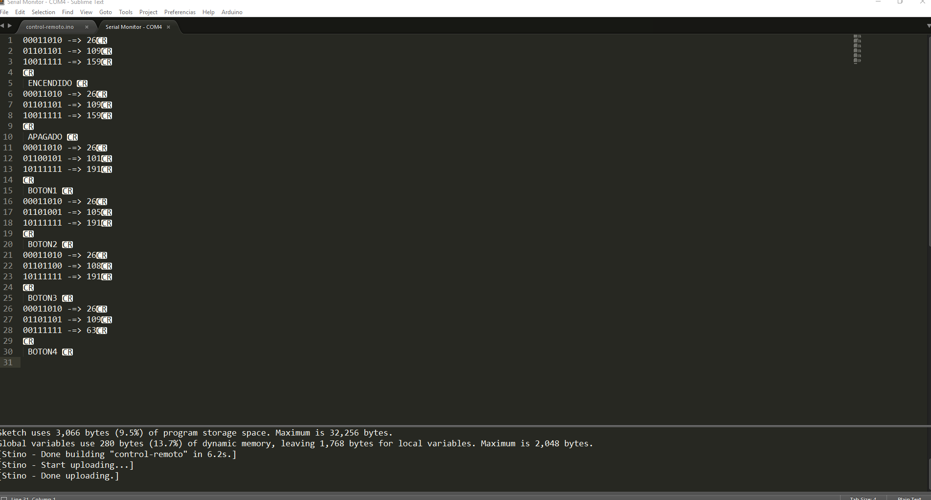
Task: Click the minimap to navigate the document
Action: [857, 49]
